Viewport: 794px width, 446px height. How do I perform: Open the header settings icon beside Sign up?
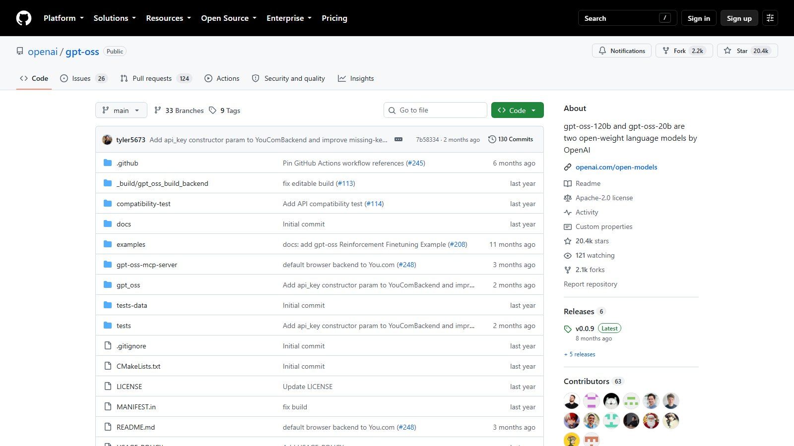tap(770, 18)
